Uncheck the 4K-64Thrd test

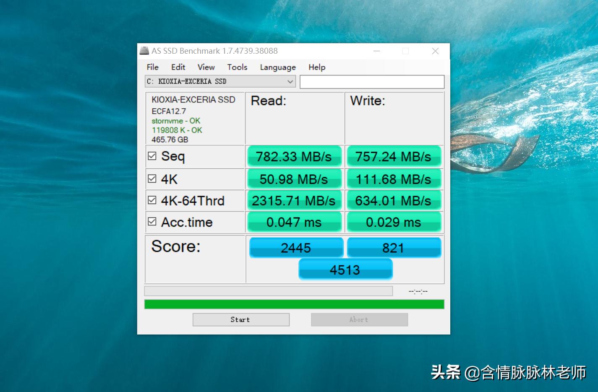pos(152,199)
